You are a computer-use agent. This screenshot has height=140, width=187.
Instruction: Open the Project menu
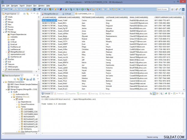pyautogui.click(x=29, y=6)
